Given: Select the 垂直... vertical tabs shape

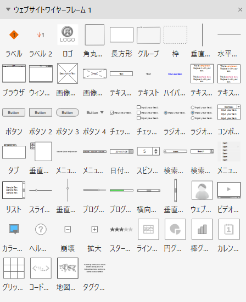Looking at the screenshot, I should [41, 151].
